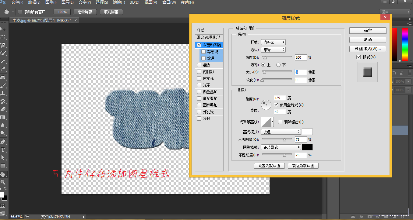Click the 大小 input field
413x220 pixels.
coord(301,72)
